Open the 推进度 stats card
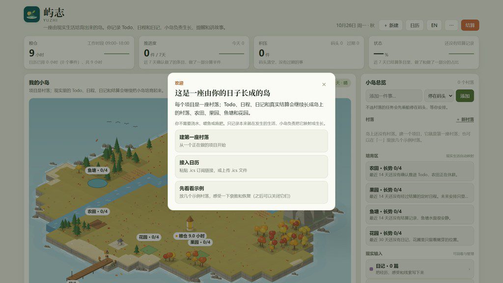Screen dimensions: 503x283 coord(194,53)
